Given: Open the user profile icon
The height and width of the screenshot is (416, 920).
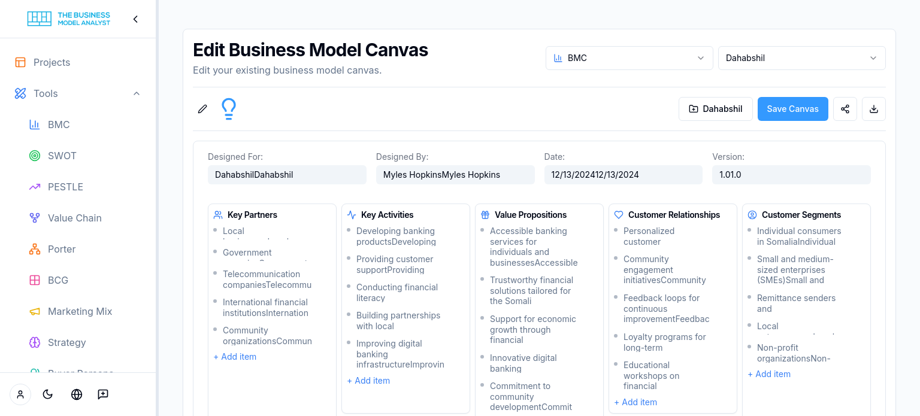Looking at the screenshot, I should click(x=20, y=394).
